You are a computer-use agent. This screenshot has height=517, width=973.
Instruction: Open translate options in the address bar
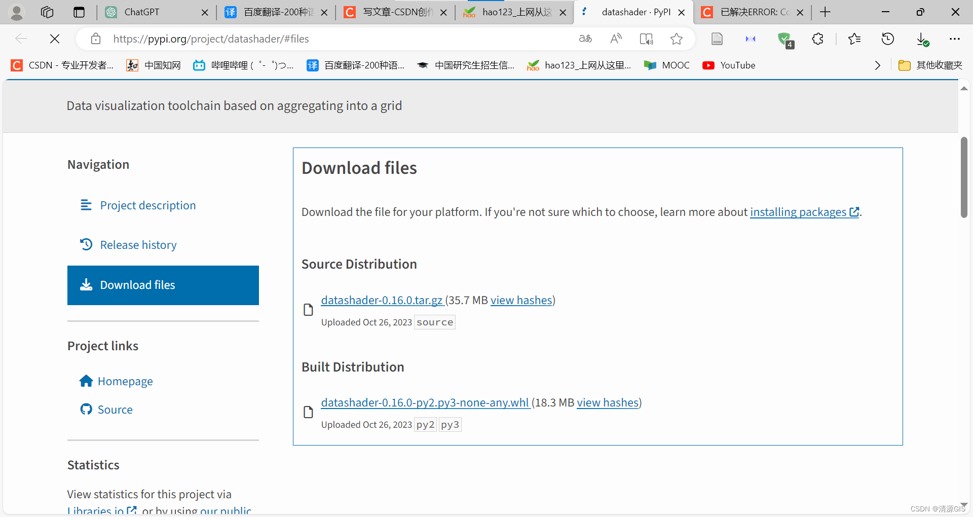585,39
